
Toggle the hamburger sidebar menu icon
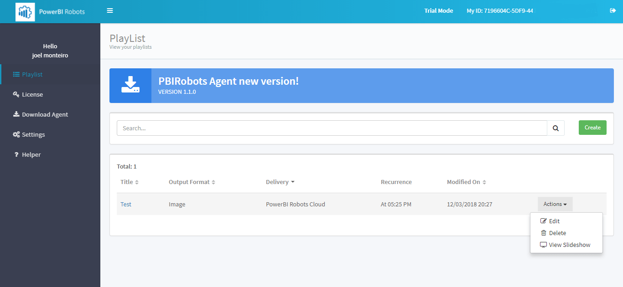click(x=110, y=10)
